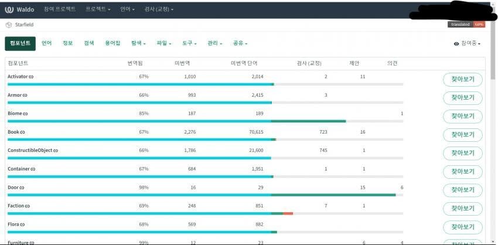Viewport: 498px width, 245px height.
Task: Click link icon next to ConstructibleObject
Action: (56, 151)
